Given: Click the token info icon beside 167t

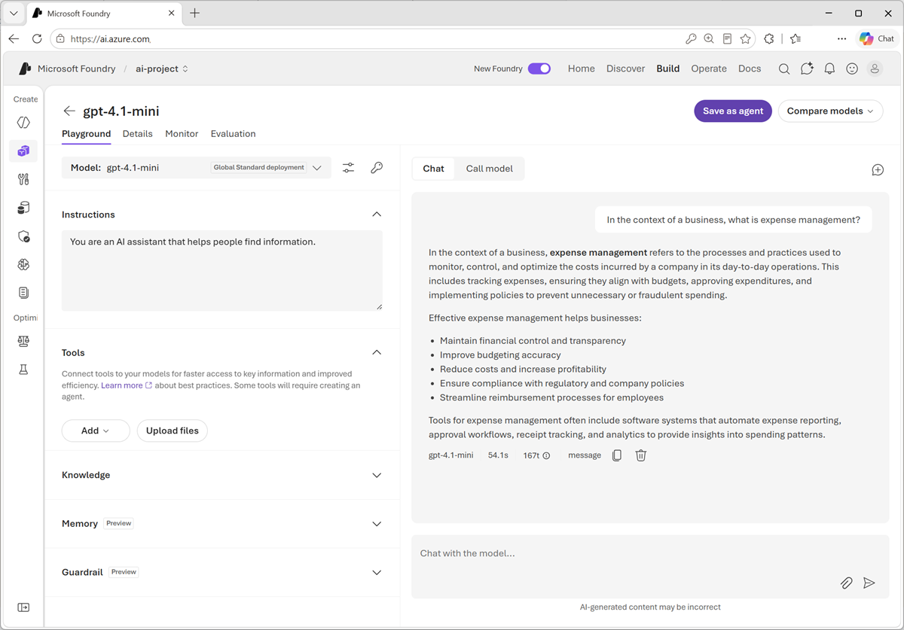Looking at the screenshot, I should tap(546, 455).
